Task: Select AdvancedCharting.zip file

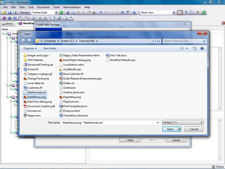Action: coord(38,65)
